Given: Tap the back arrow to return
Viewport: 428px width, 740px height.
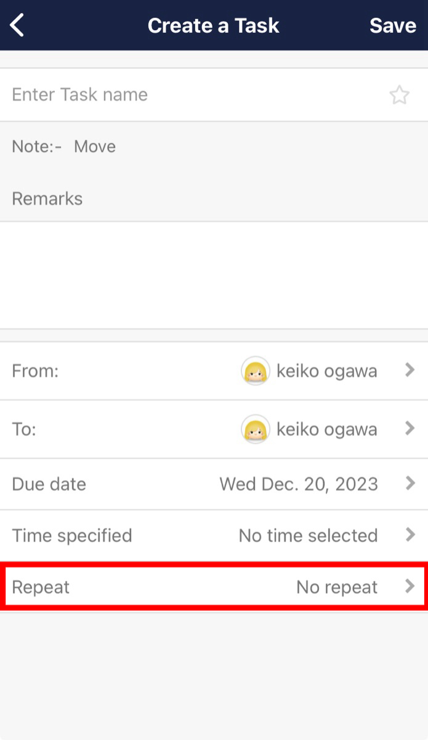Looking at the screenshot, I should (16, 25).
